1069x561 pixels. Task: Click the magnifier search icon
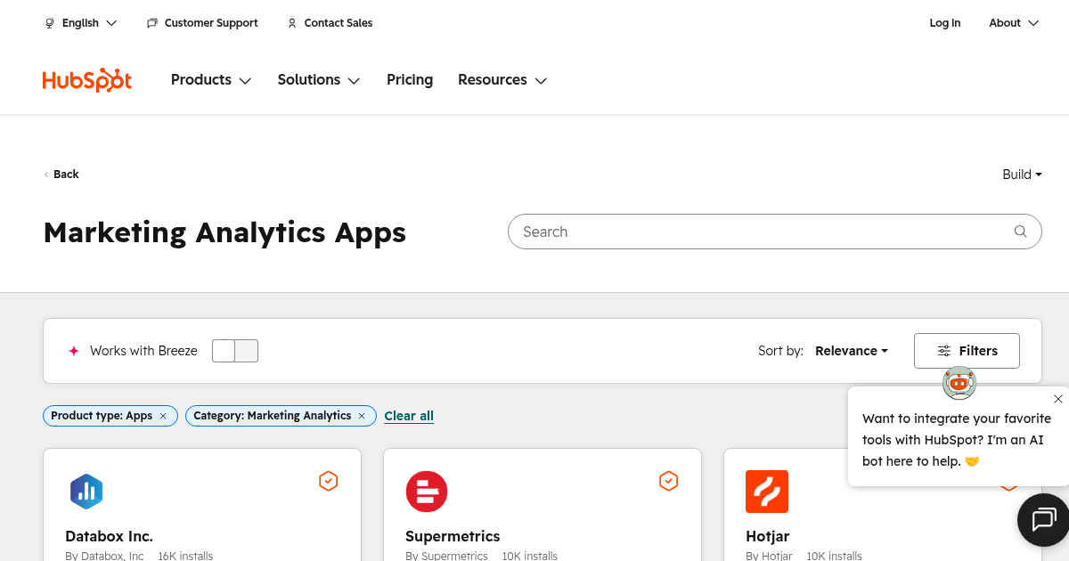tap(1020, 232)
